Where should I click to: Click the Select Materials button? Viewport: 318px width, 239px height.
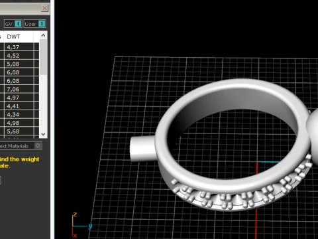pyautogui.click(x=21, y=146)
